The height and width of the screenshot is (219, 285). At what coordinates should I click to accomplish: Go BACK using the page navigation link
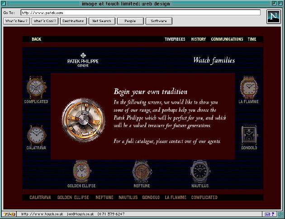click(x=37, y=39)
